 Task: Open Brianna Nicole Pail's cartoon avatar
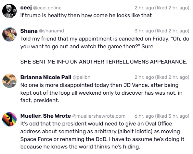pyautogui.click(x=9, y=81)
